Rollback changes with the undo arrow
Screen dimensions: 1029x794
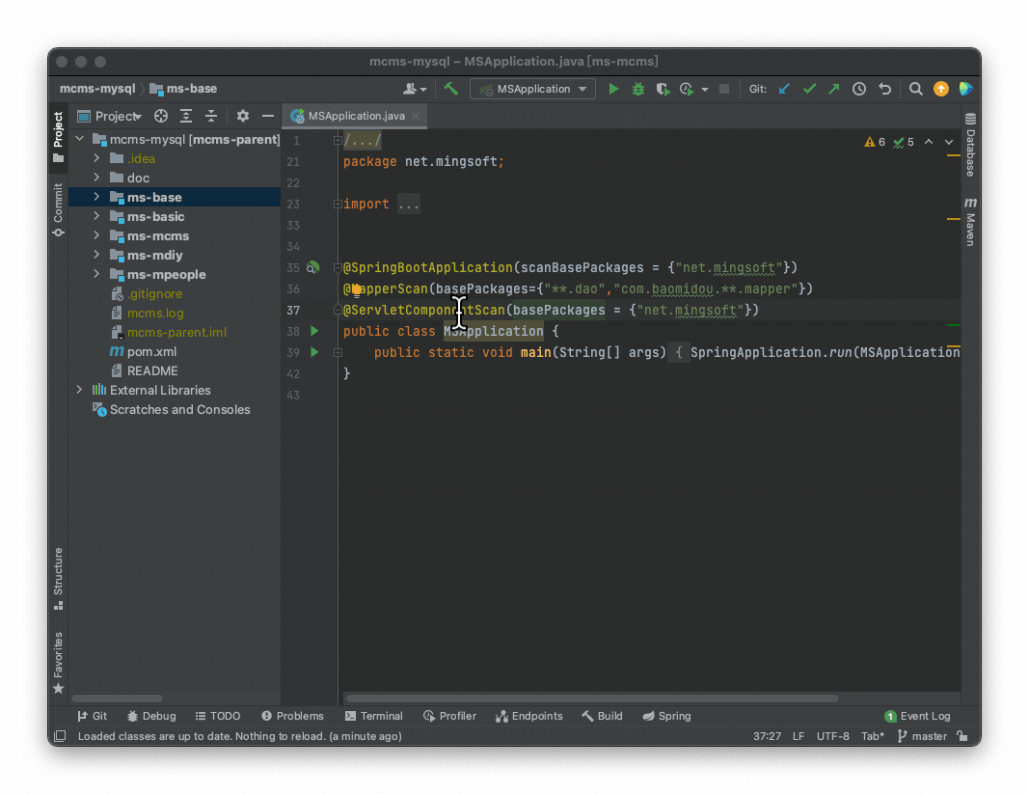coord(884,89)
